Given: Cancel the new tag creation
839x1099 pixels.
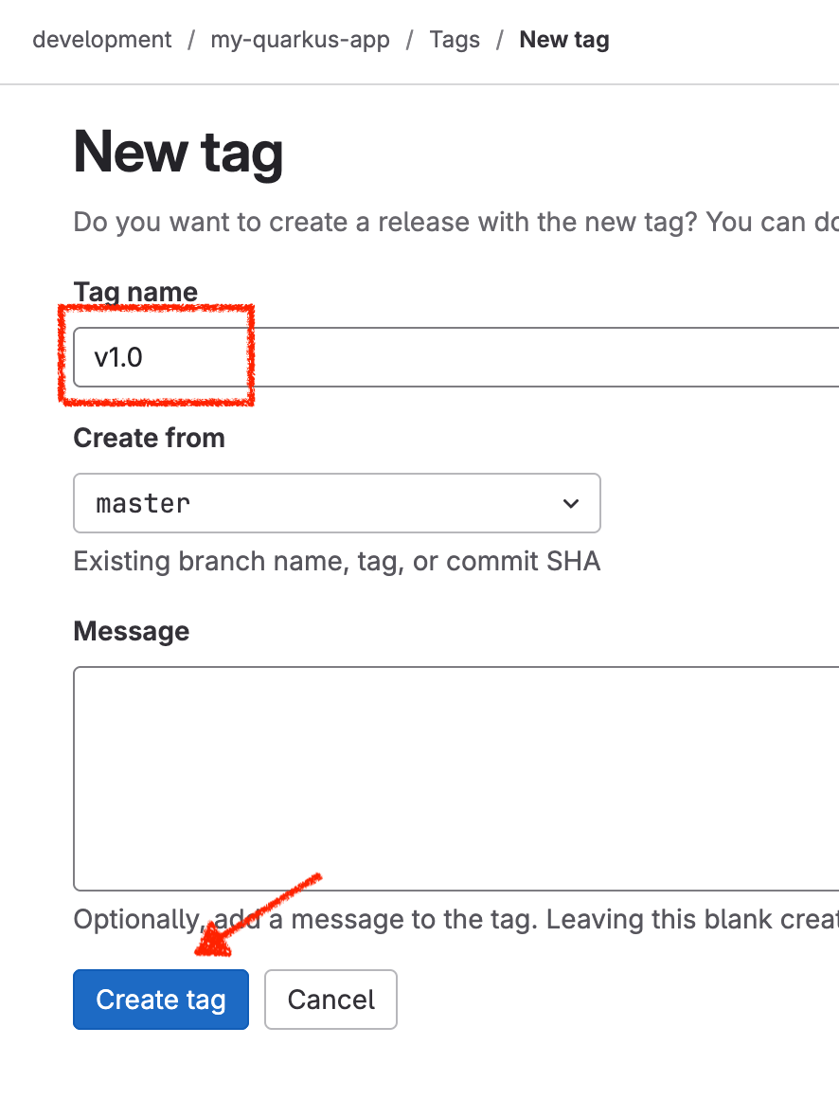Looking at the screenshot, I should 330,1000.
